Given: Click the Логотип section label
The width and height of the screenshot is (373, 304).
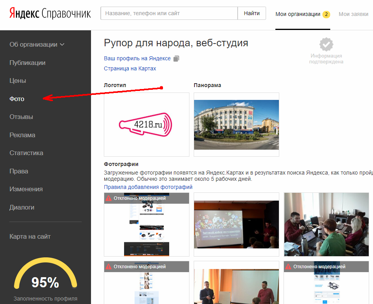Looking at the screenshot, I should pos(115,85).
